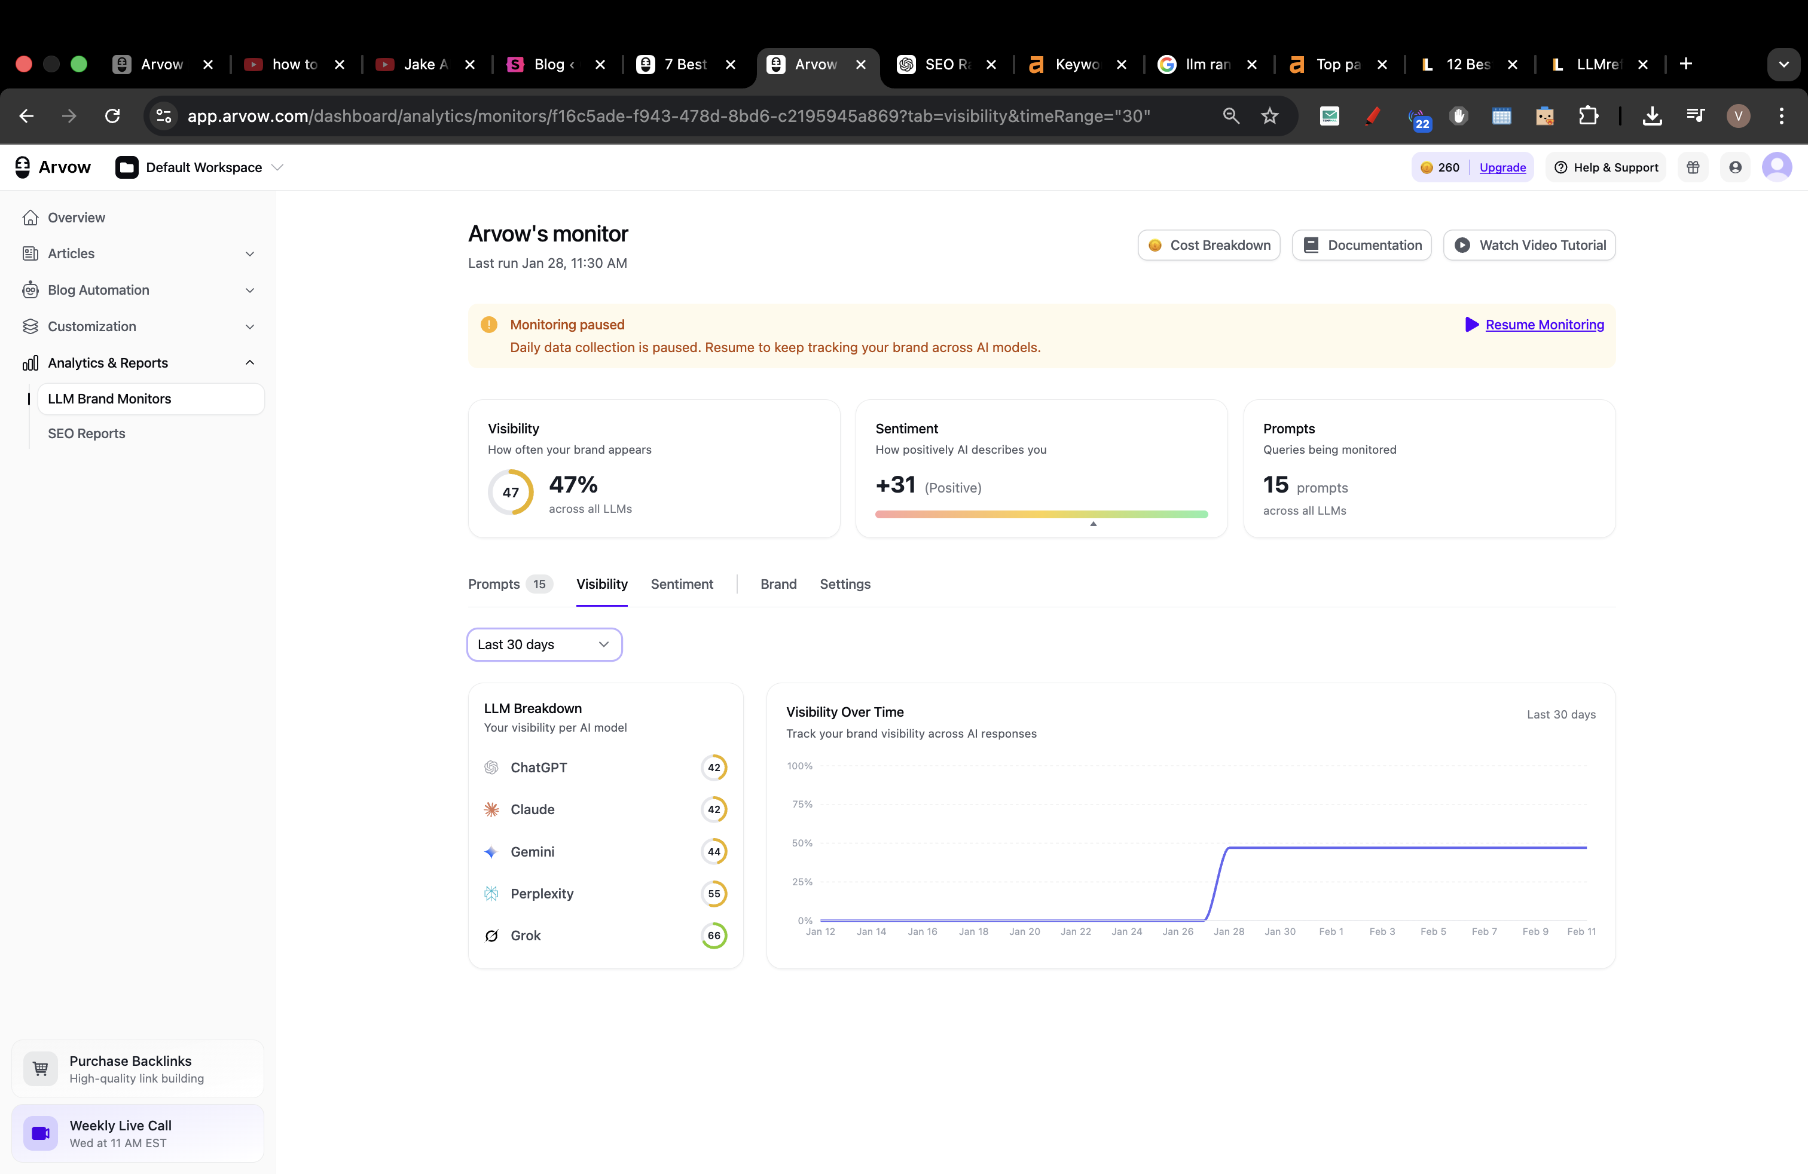This screenshot has height=1174, width=1808.
Task: Expand the Blog Automation section
Action: [249, 290]
